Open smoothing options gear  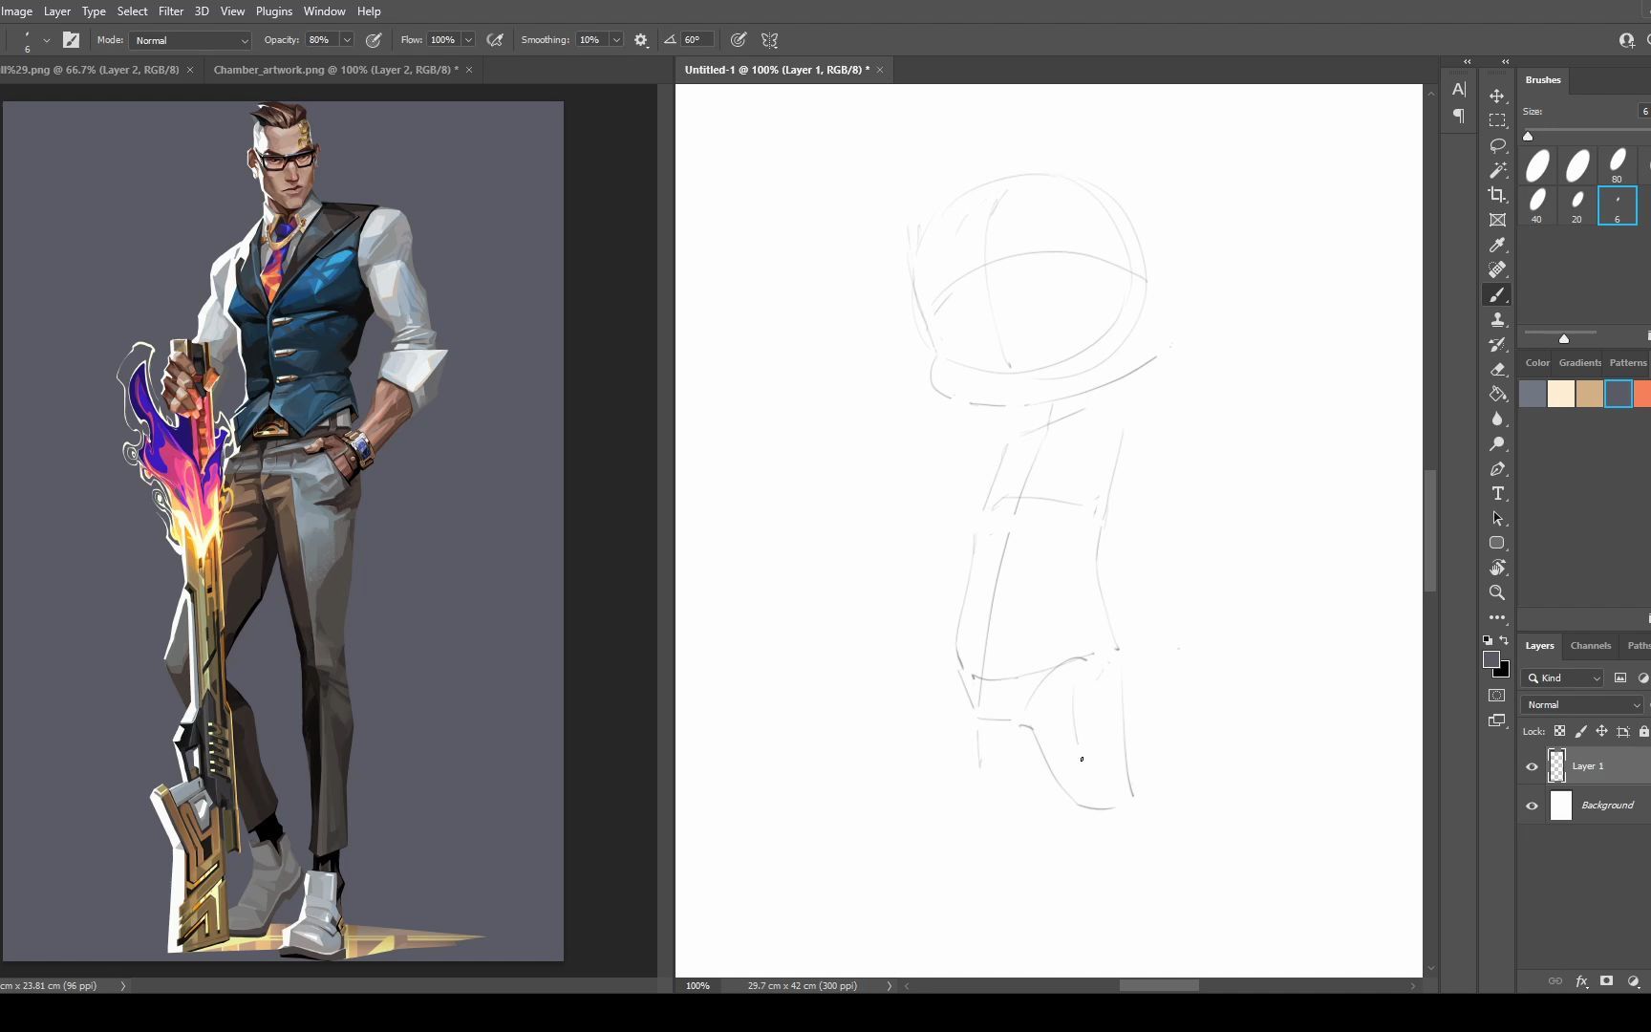click(641, 40)
